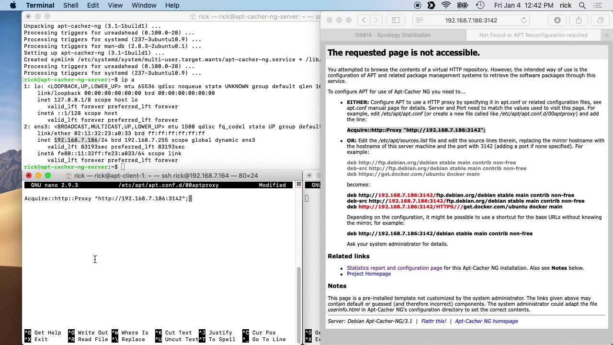Open the Apple menu
613x345 pixels.
point(13,5)
